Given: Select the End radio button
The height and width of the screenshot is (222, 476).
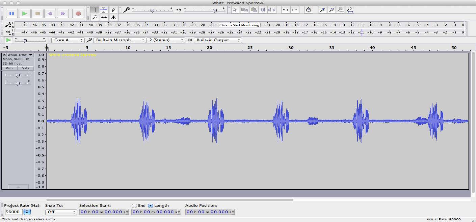Looking at the screenshot, I should [x=134, y=205].
